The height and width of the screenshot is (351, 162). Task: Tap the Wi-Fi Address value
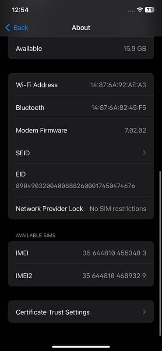click(x=118, y=85)
